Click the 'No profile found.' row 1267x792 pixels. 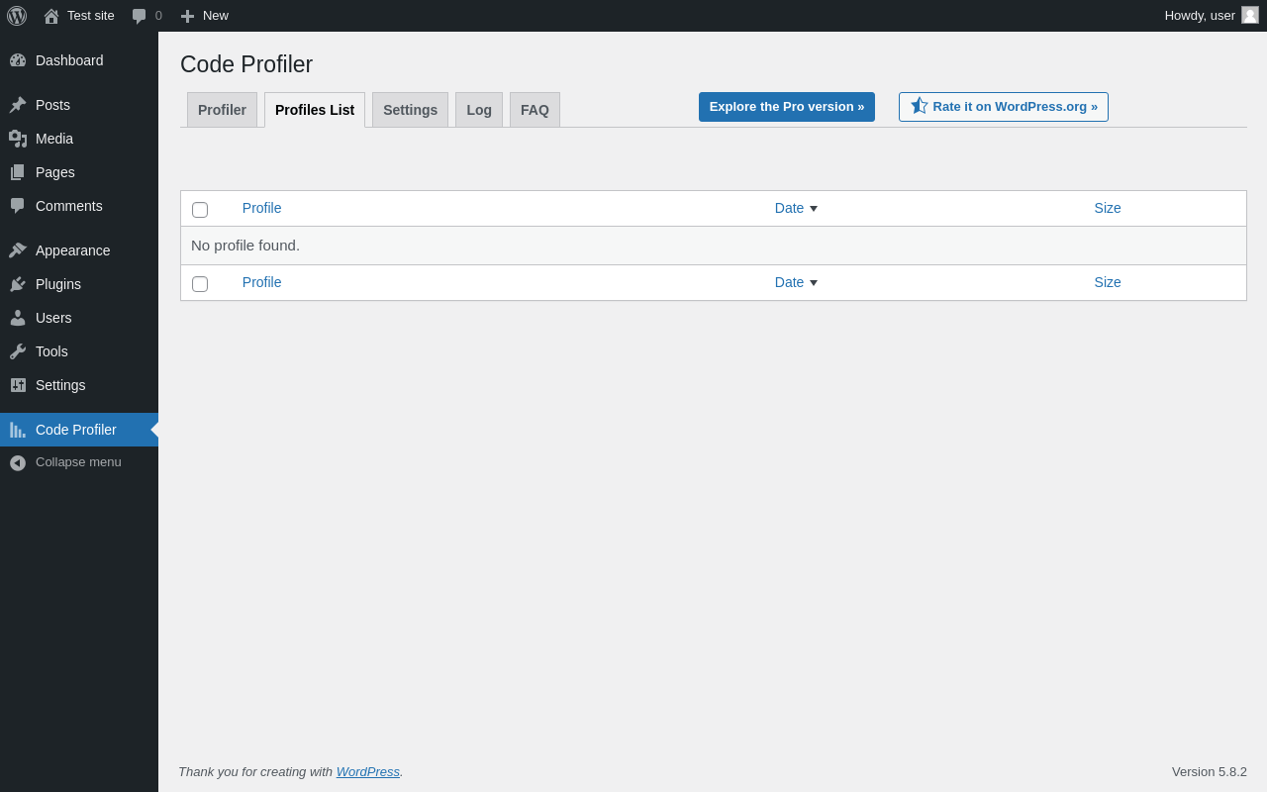tap(714, 246)
